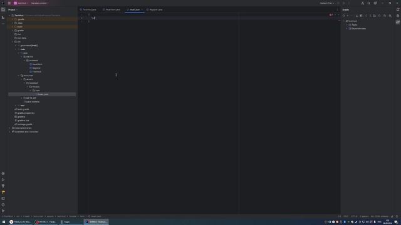Expand the Dependencies node in Gradle panel
Viewport: 401px width, 225px height.
(x=347, y=29)
